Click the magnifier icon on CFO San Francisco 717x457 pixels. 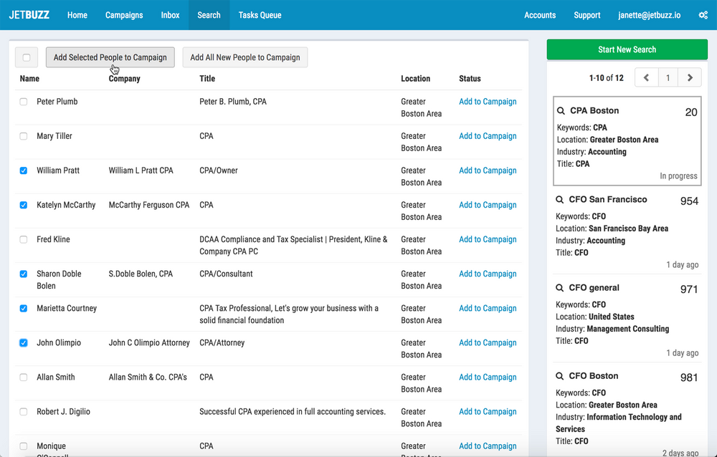click(561, 199)
